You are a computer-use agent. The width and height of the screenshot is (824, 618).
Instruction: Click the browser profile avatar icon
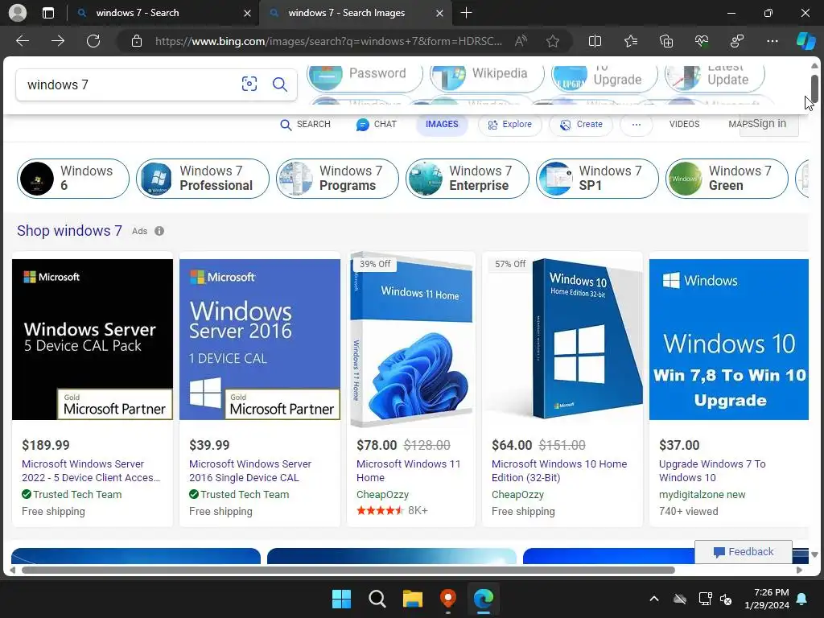click(x=18, y=13)
